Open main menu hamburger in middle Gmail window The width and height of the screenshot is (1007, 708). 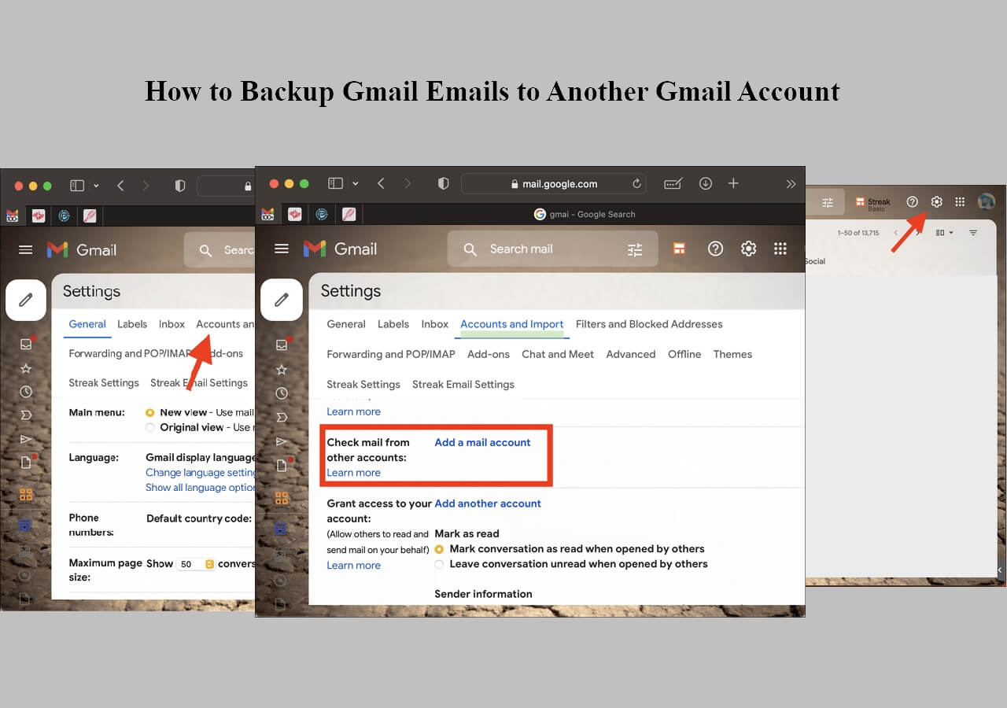tap(282, 249)
